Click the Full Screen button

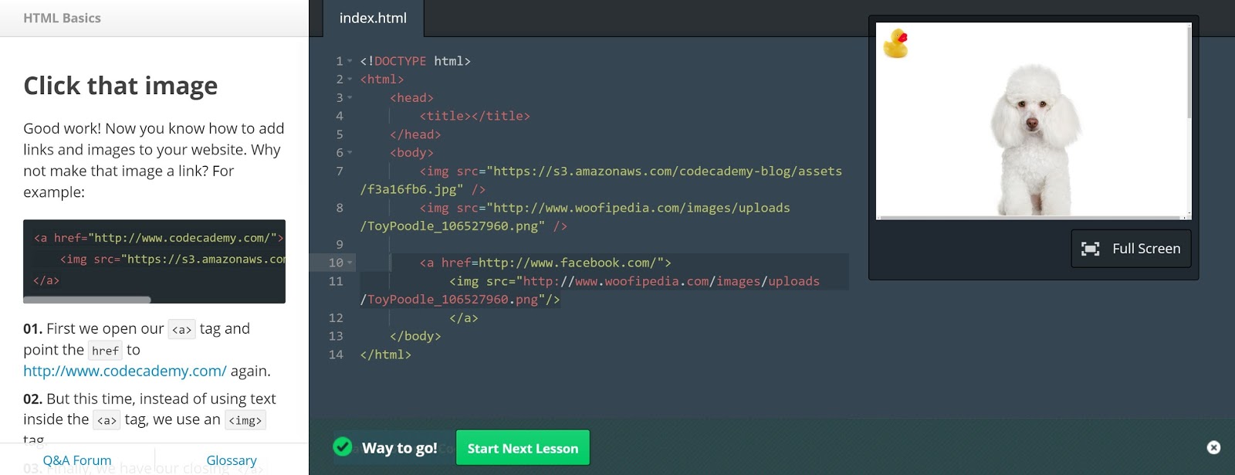(1131, 249)
